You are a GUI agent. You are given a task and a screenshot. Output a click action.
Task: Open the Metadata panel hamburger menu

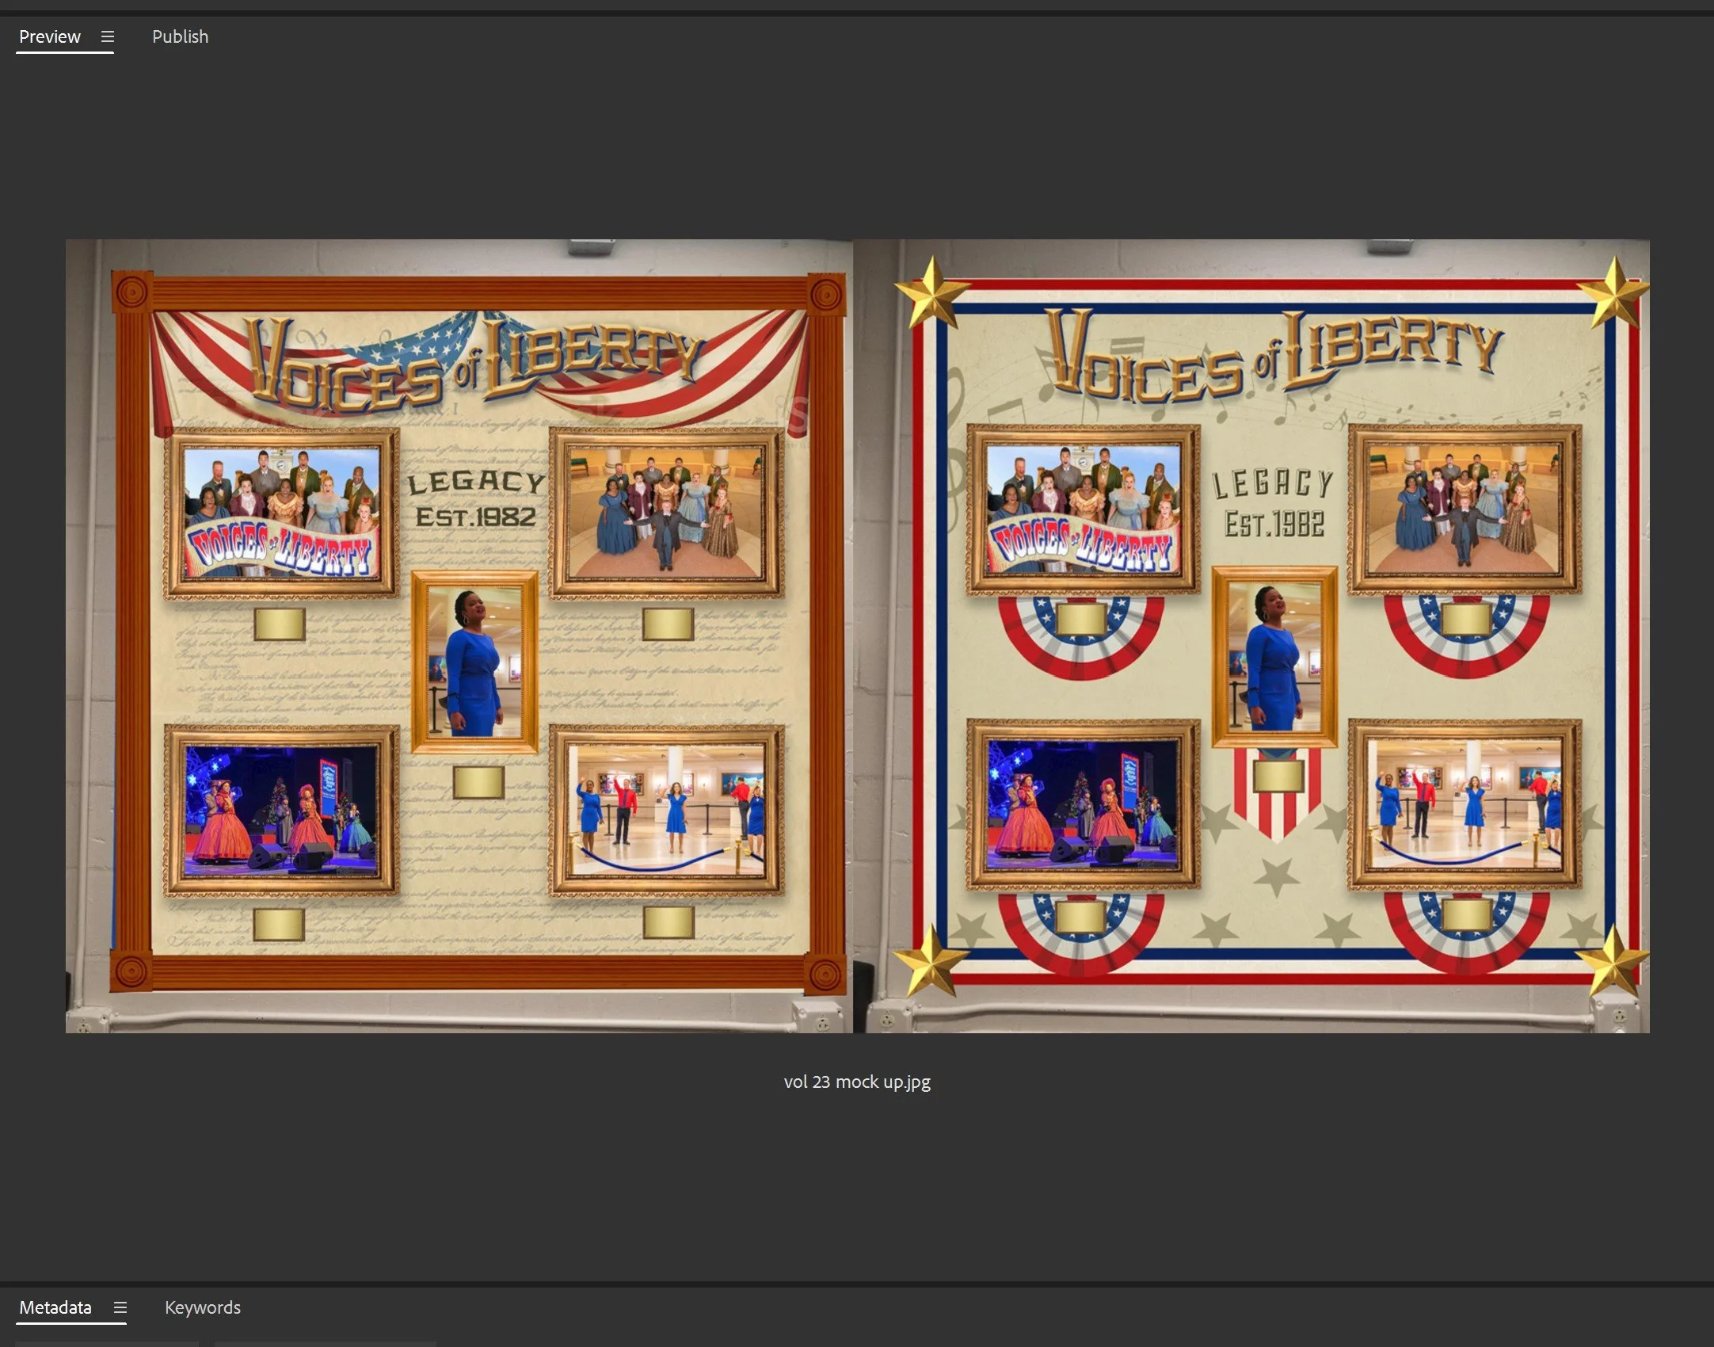pyautogui.click(x=120, y=1307)
